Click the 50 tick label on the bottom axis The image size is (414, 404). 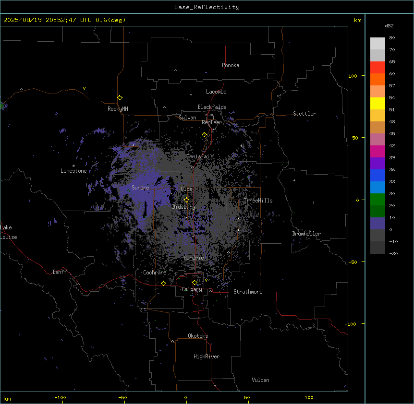247,397
